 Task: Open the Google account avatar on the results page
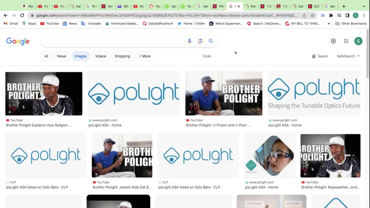[358, 41]
